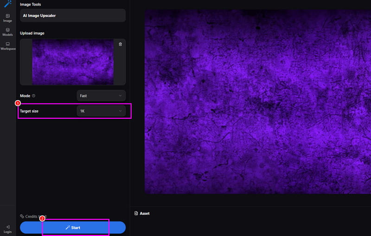Screen dimensions: 371x236
Task: Open the Target size dropdown showing 1K
Action: (101, 111)
